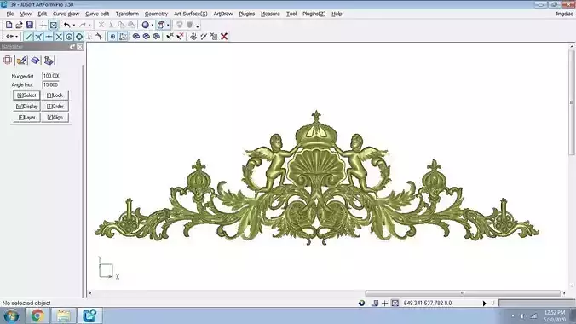
Task: Open the Geometry menu
Action: 156,14
